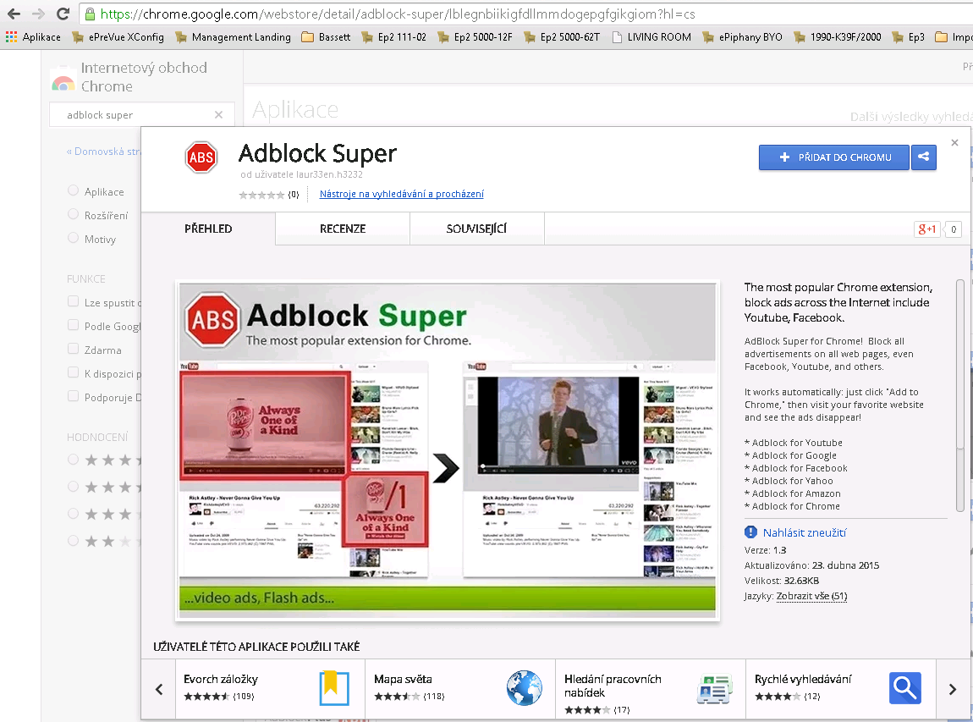
Task: Open the ePreVue XConfig bookmark
Action: (118, 37)
